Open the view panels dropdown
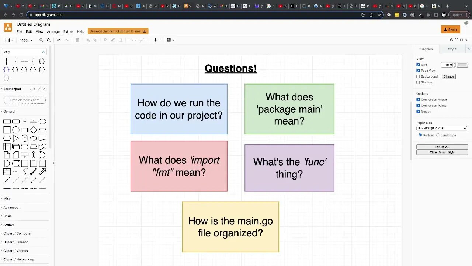The height and width of the screenshot is (266, 472). [x=9, y=40]
